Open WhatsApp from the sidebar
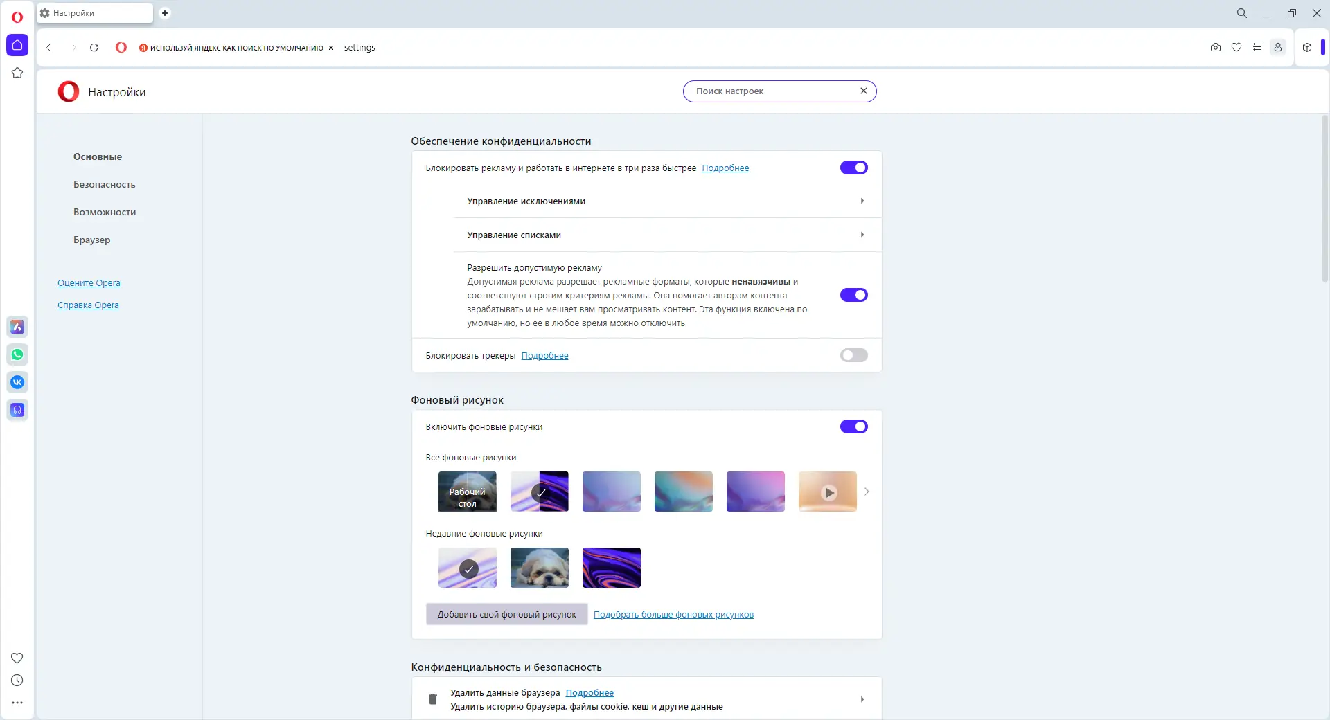 pos(17,354)
